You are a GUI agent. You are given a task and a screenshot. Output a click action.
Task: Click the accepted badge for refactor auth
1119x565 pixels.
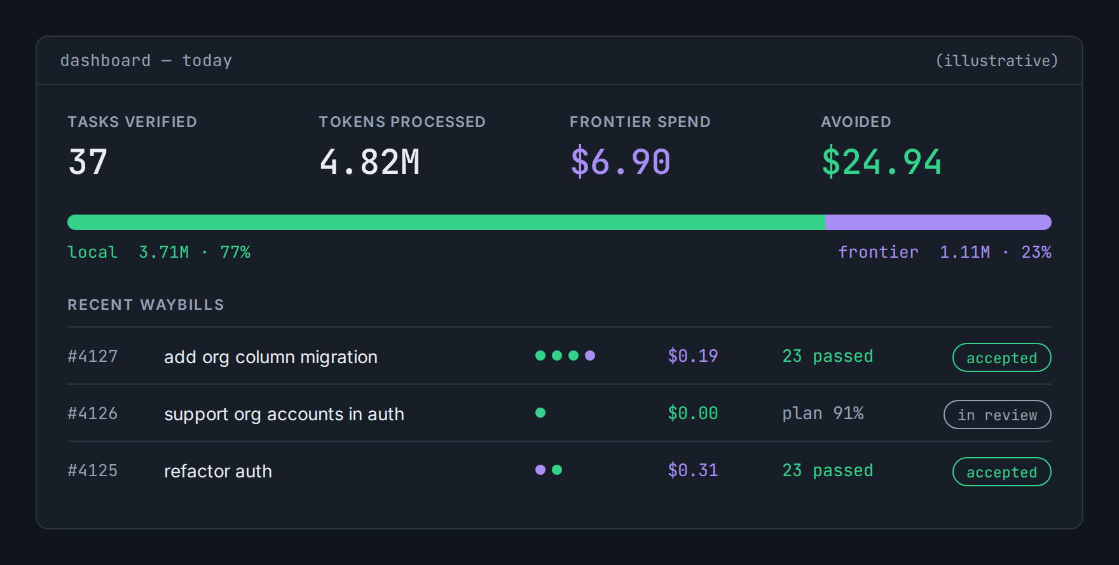coord(1001,472)
